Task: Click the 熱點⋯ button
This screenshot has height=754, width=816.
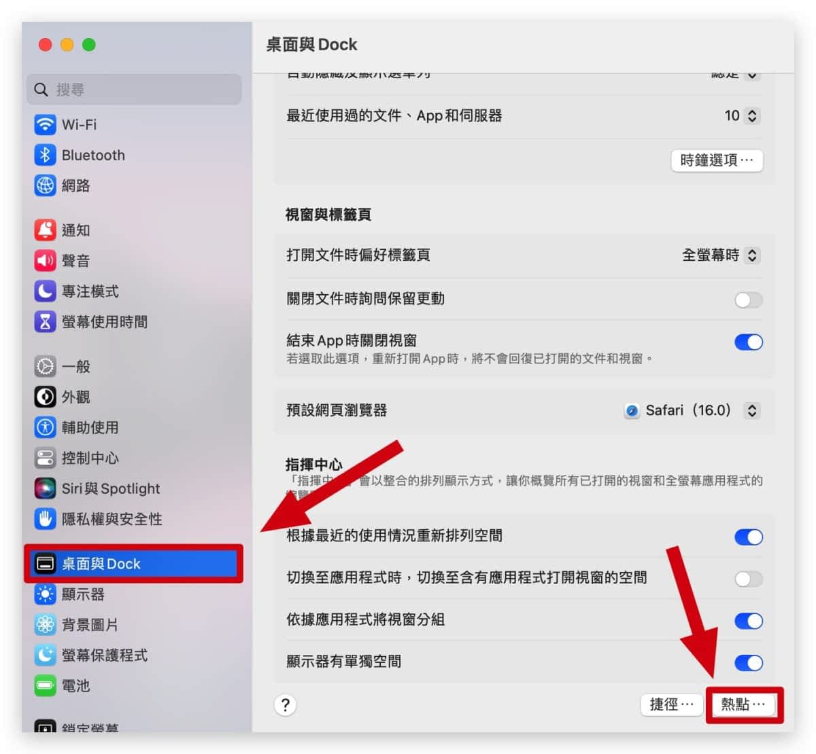Action: coord(743,704)
